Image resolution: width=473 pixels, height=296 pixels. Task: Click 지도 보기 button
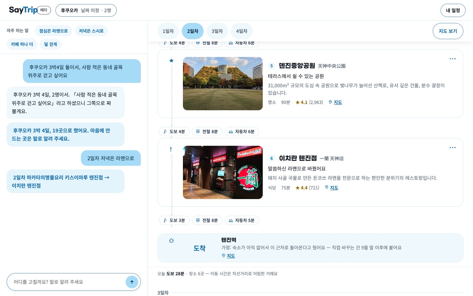click(x=448, y=31)
